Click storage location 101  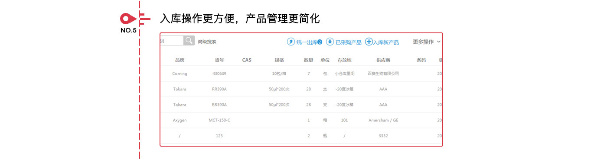[345, 120]
